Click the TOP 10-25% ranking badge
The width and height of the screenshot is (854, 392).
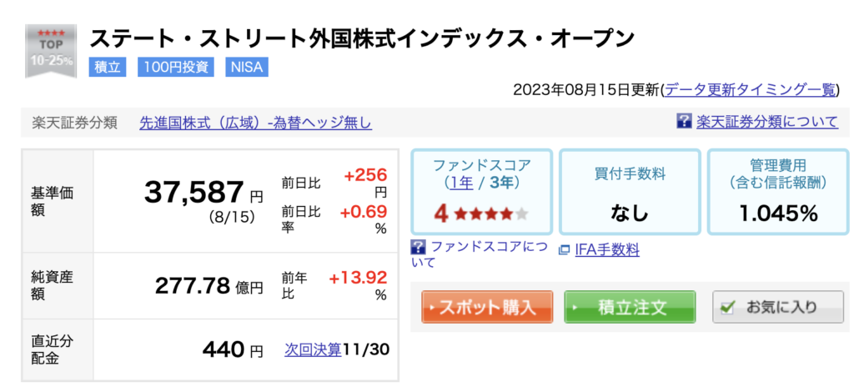click(51, 51)
